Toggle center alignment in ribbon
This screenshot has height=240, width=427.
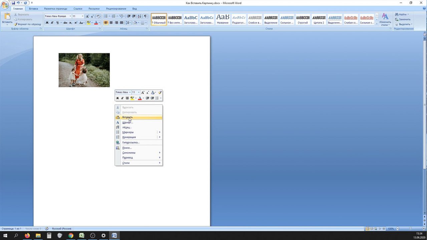pyautogui.click(x=111, y=23)
